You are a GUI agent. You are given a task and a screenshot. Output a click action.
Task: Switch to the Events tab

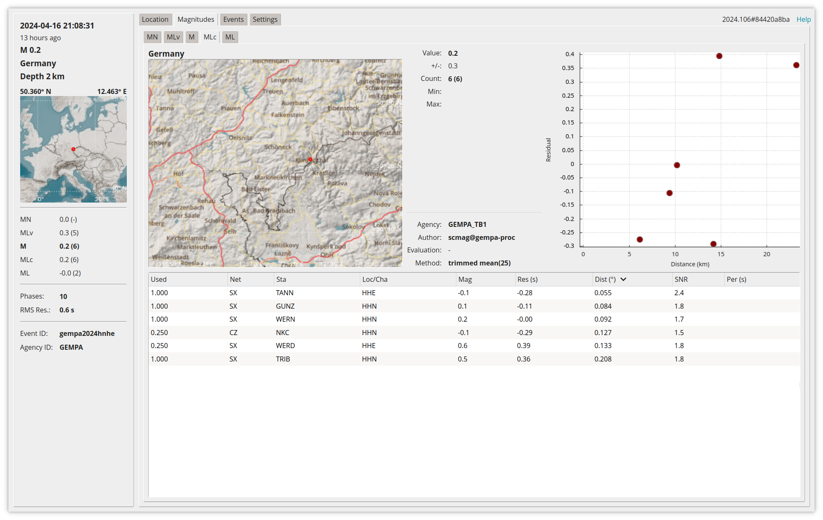click(233, 19)
